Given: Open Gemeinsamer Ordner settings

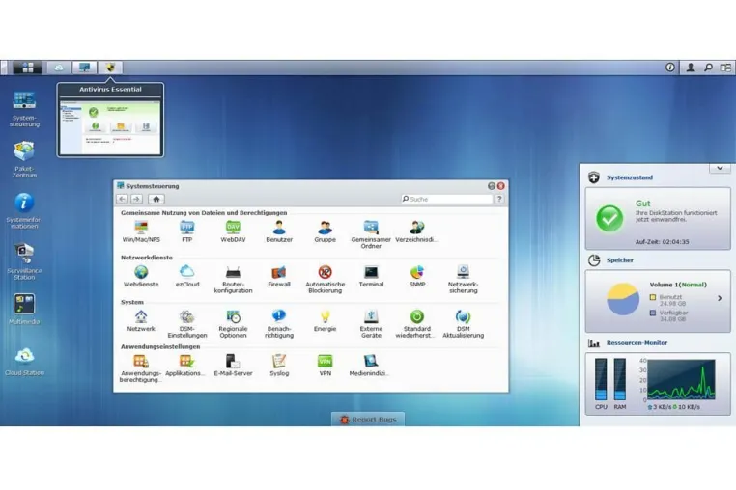Looking at the screenshot, I should 371,234.
